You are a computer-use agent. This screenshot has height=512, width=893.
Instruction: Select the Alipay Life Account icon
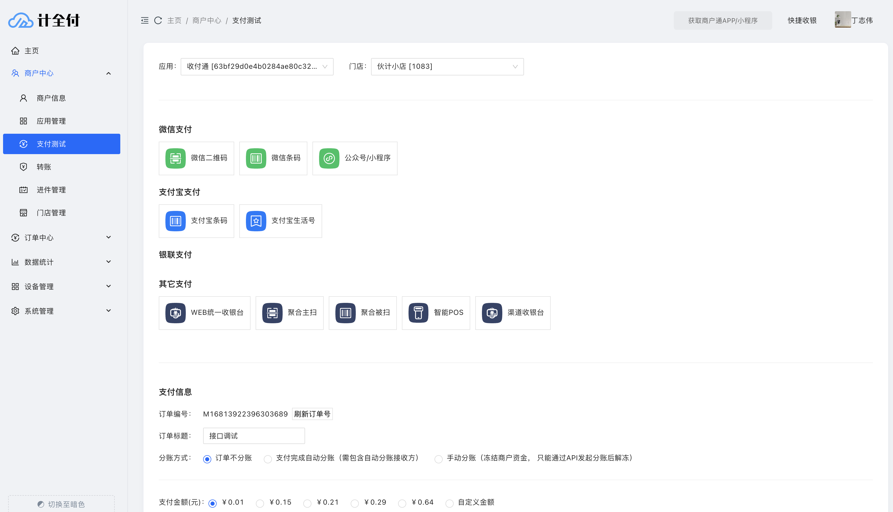pyautogui.click(x=256, y=221)
